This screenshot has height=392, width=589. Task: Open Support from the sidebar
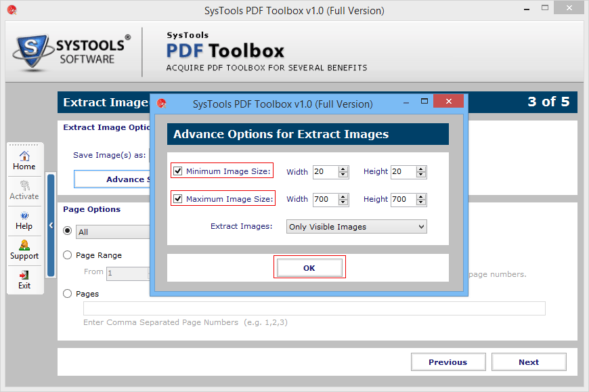(x=24, y=251)
